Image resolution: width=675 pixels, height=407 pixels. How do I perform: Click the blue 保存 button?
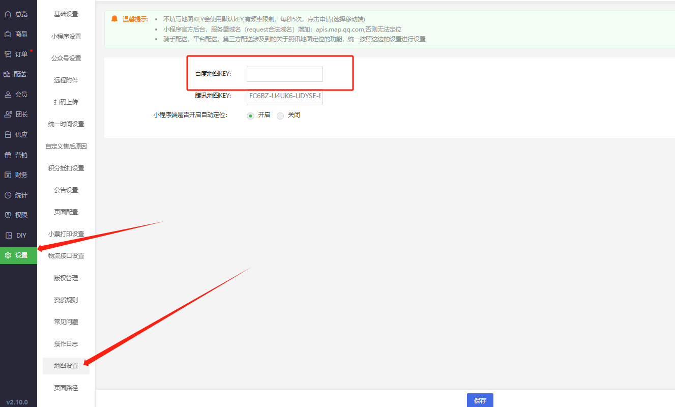point(480,400)
